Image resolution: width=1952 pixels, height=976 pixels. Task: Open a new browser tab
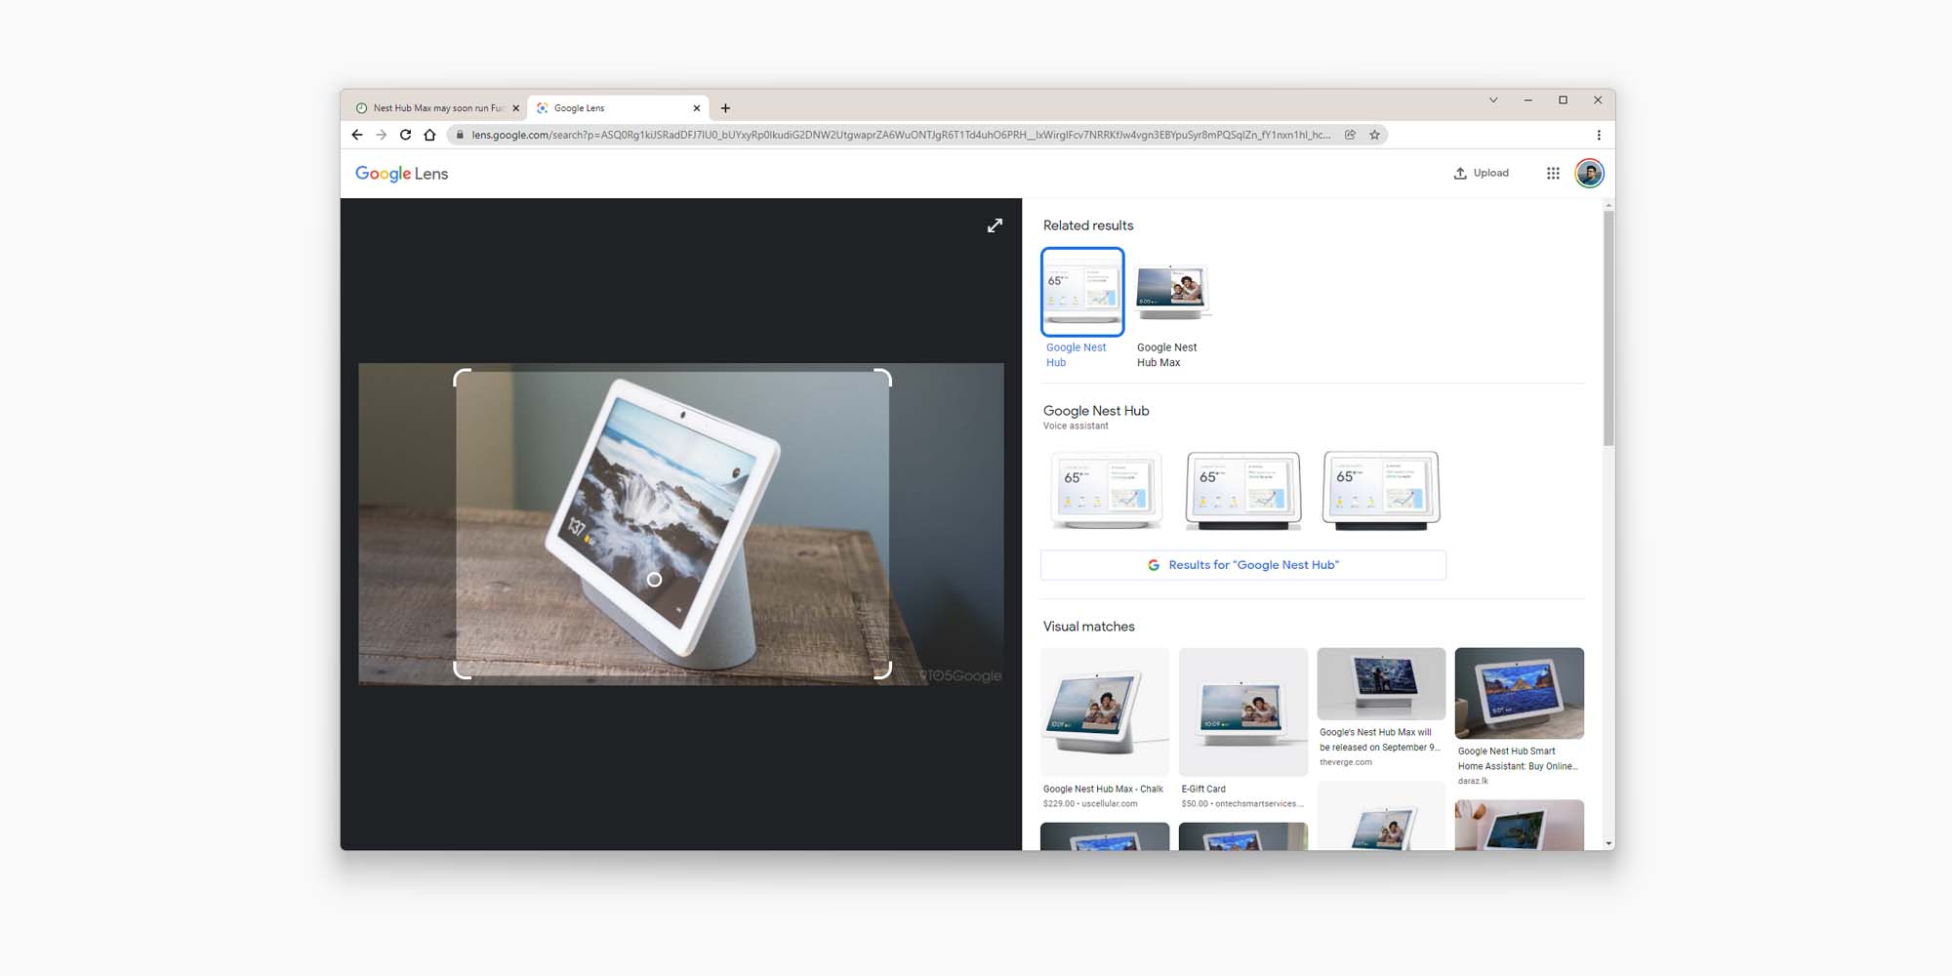725,108
